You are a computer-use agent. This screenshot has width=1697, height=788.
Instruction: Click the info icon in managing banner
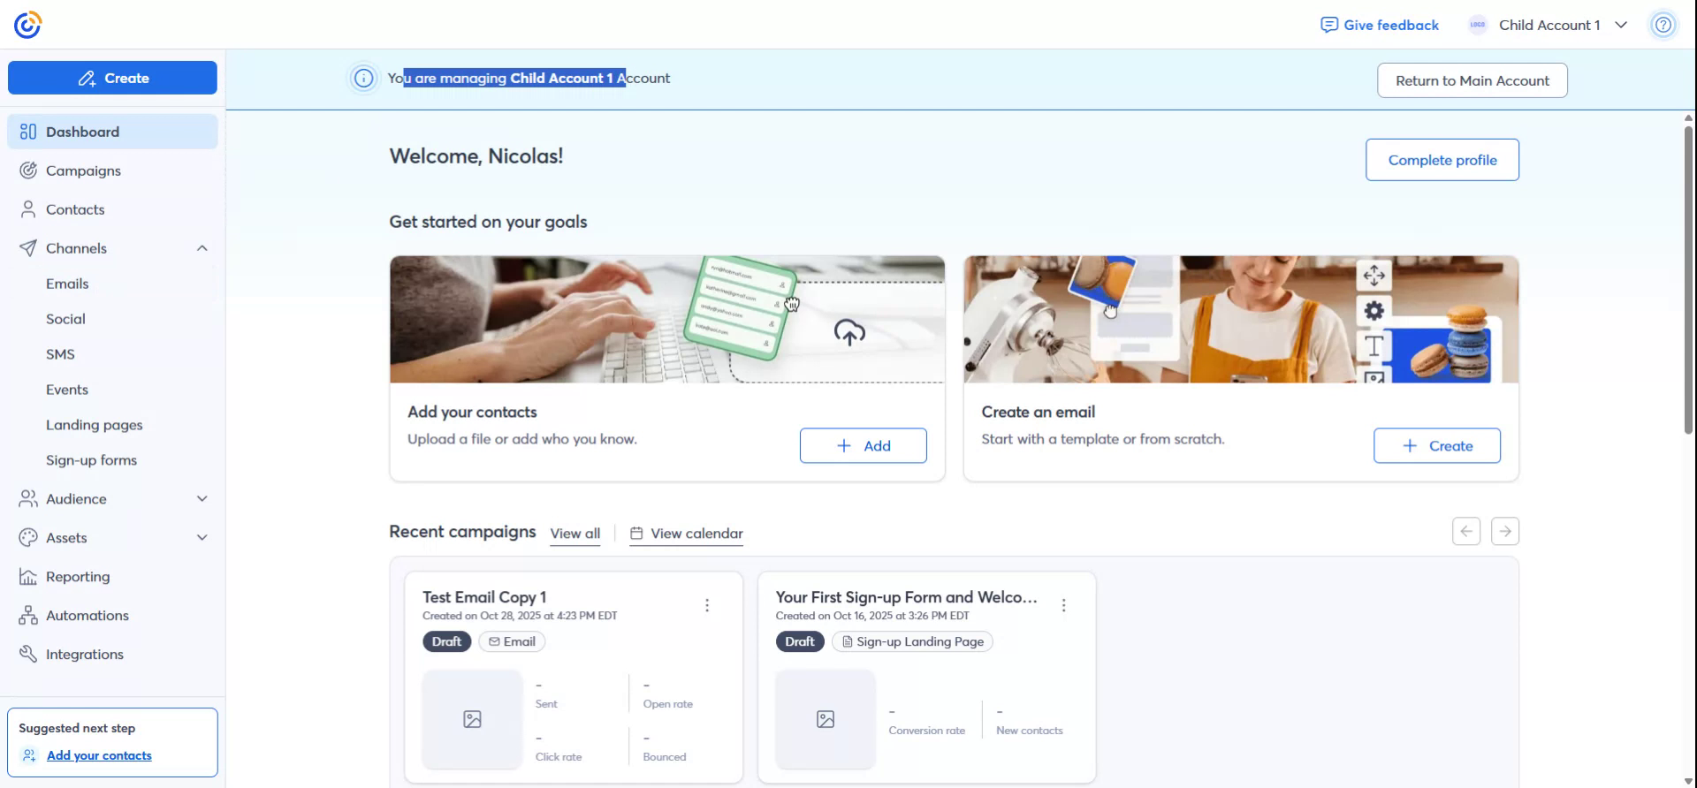[x=363, y=79]
